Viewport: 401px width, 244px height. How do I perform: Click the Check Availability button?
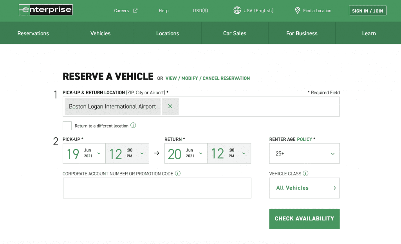pyautogui.click(x=304, y=219)
